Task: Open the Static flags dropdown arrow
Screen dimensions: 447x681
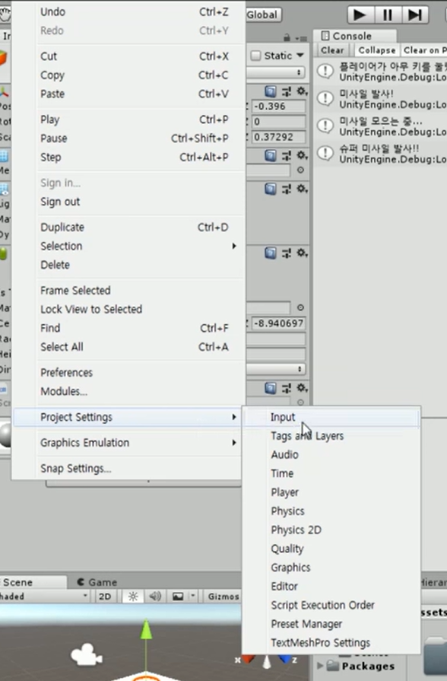Action: pos(300,55)
